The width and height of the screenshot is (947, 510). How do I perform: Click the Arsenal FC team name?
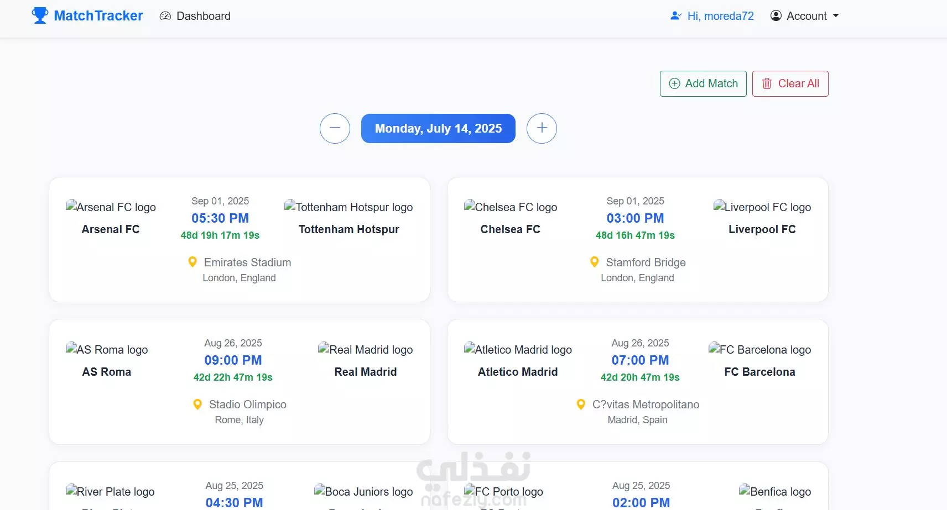[x=111, y=229]
